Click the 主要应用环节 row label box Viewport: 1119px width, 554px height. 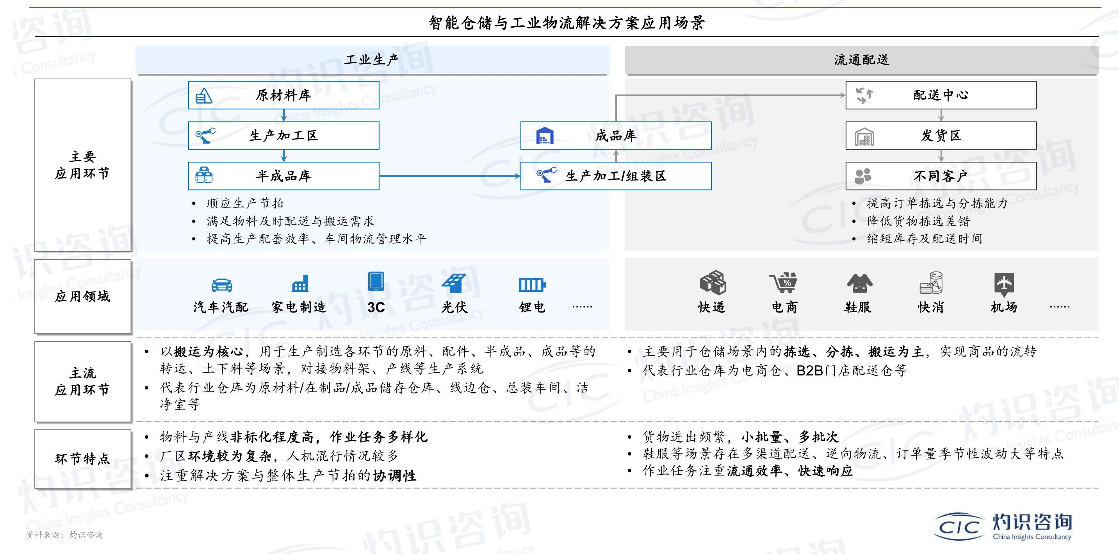(82, 165)
